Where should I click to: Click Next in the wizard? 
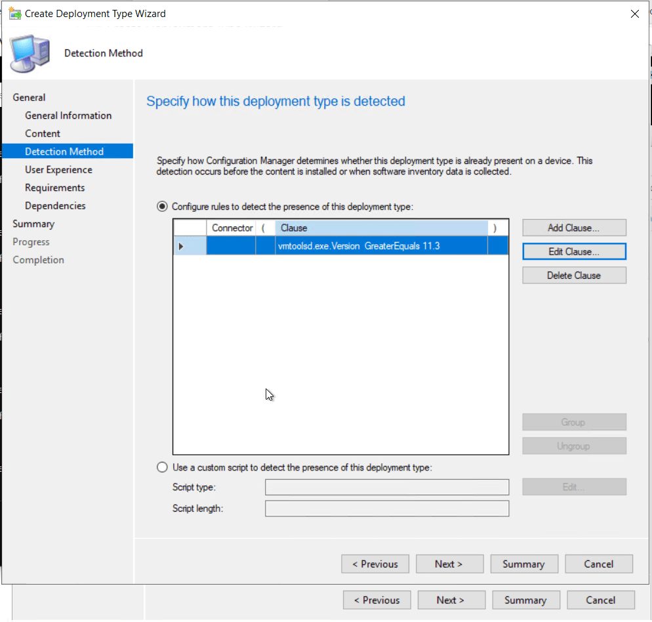click(449, 564)
